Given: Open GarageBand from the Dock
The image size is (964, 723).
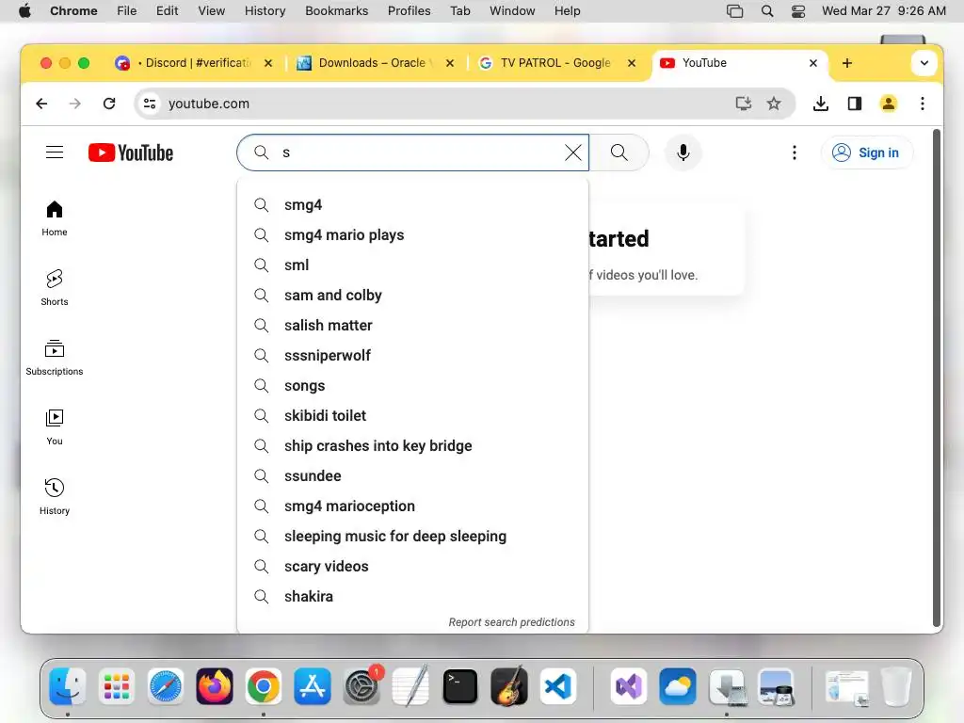Looking at the screenshot, I should [x=509, y=686].
